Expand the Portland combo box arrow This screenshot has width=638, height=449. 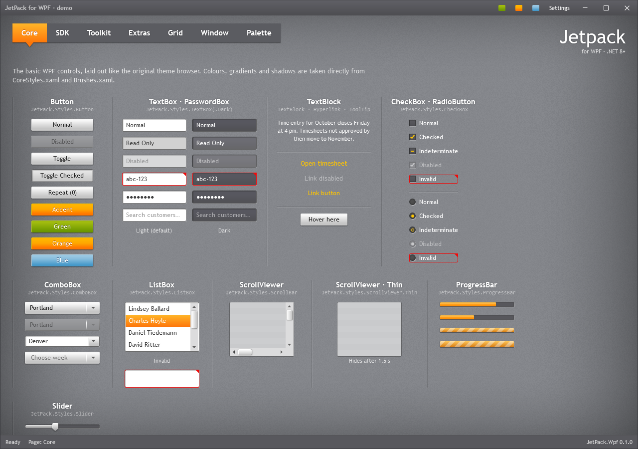93,308
